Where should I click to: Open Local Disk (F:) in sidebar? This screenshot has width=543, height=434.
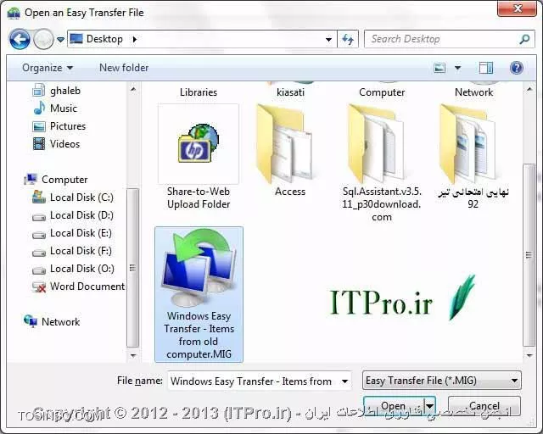click(81, 251)
